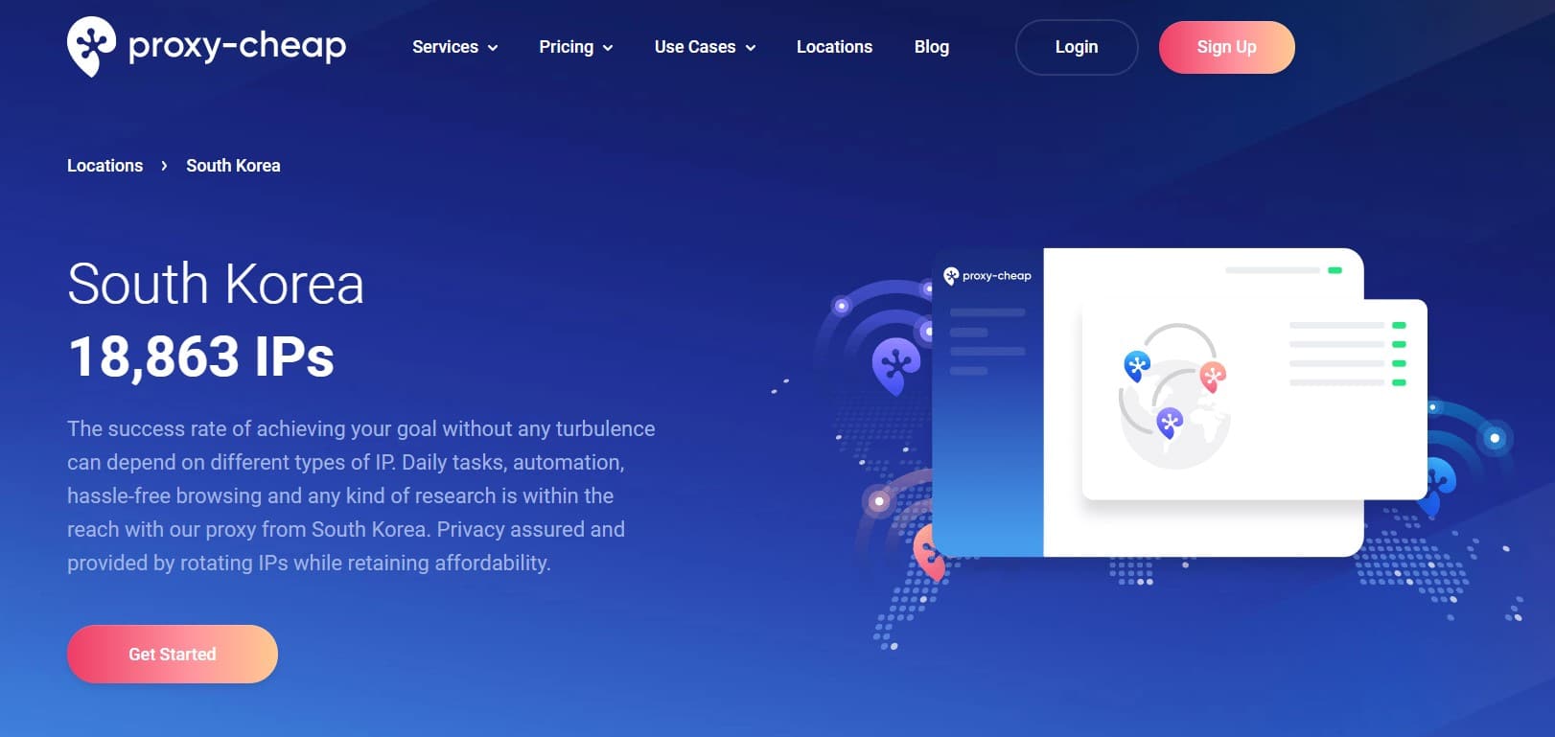
Task: Click the proxy-cheap brand name text
Action: (x=237, y=45)
